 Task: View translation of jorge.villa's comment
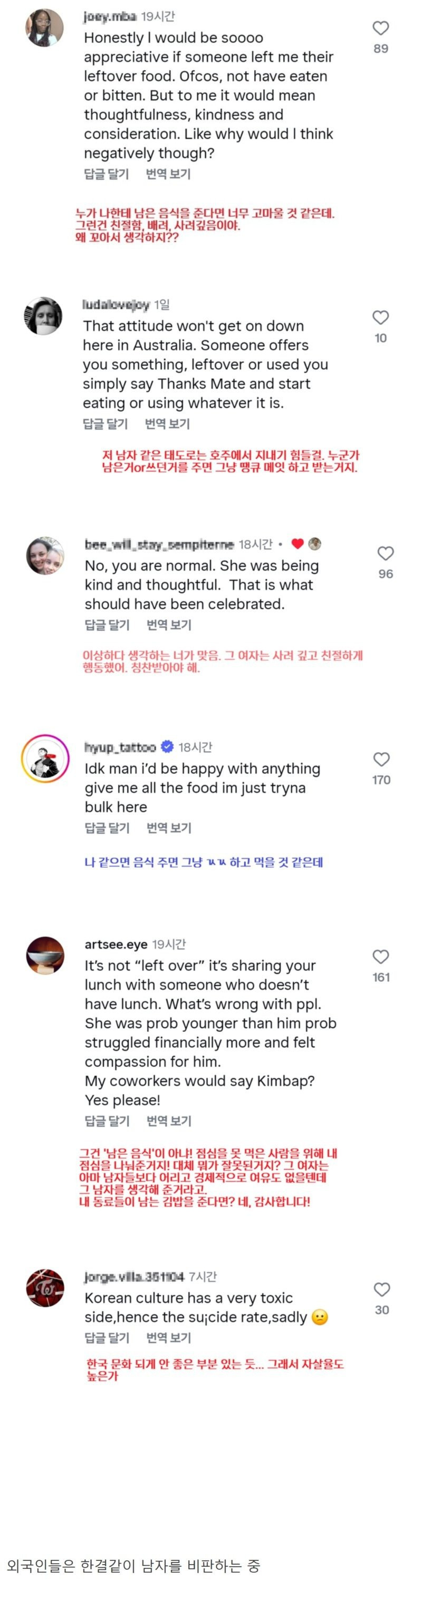coord(169,1338)
